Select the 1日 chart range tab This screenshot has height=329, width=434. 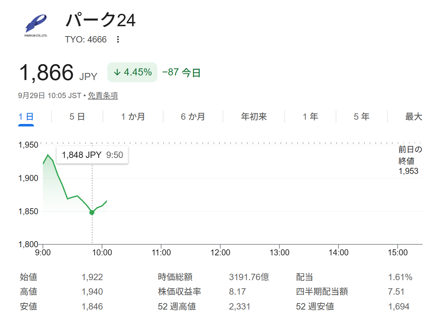[26, 117]
